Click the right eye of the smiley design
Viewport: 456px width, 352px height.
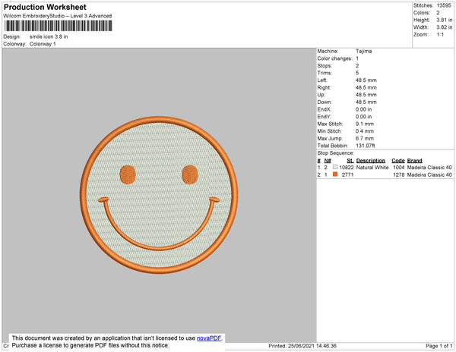tap(190, 174)
